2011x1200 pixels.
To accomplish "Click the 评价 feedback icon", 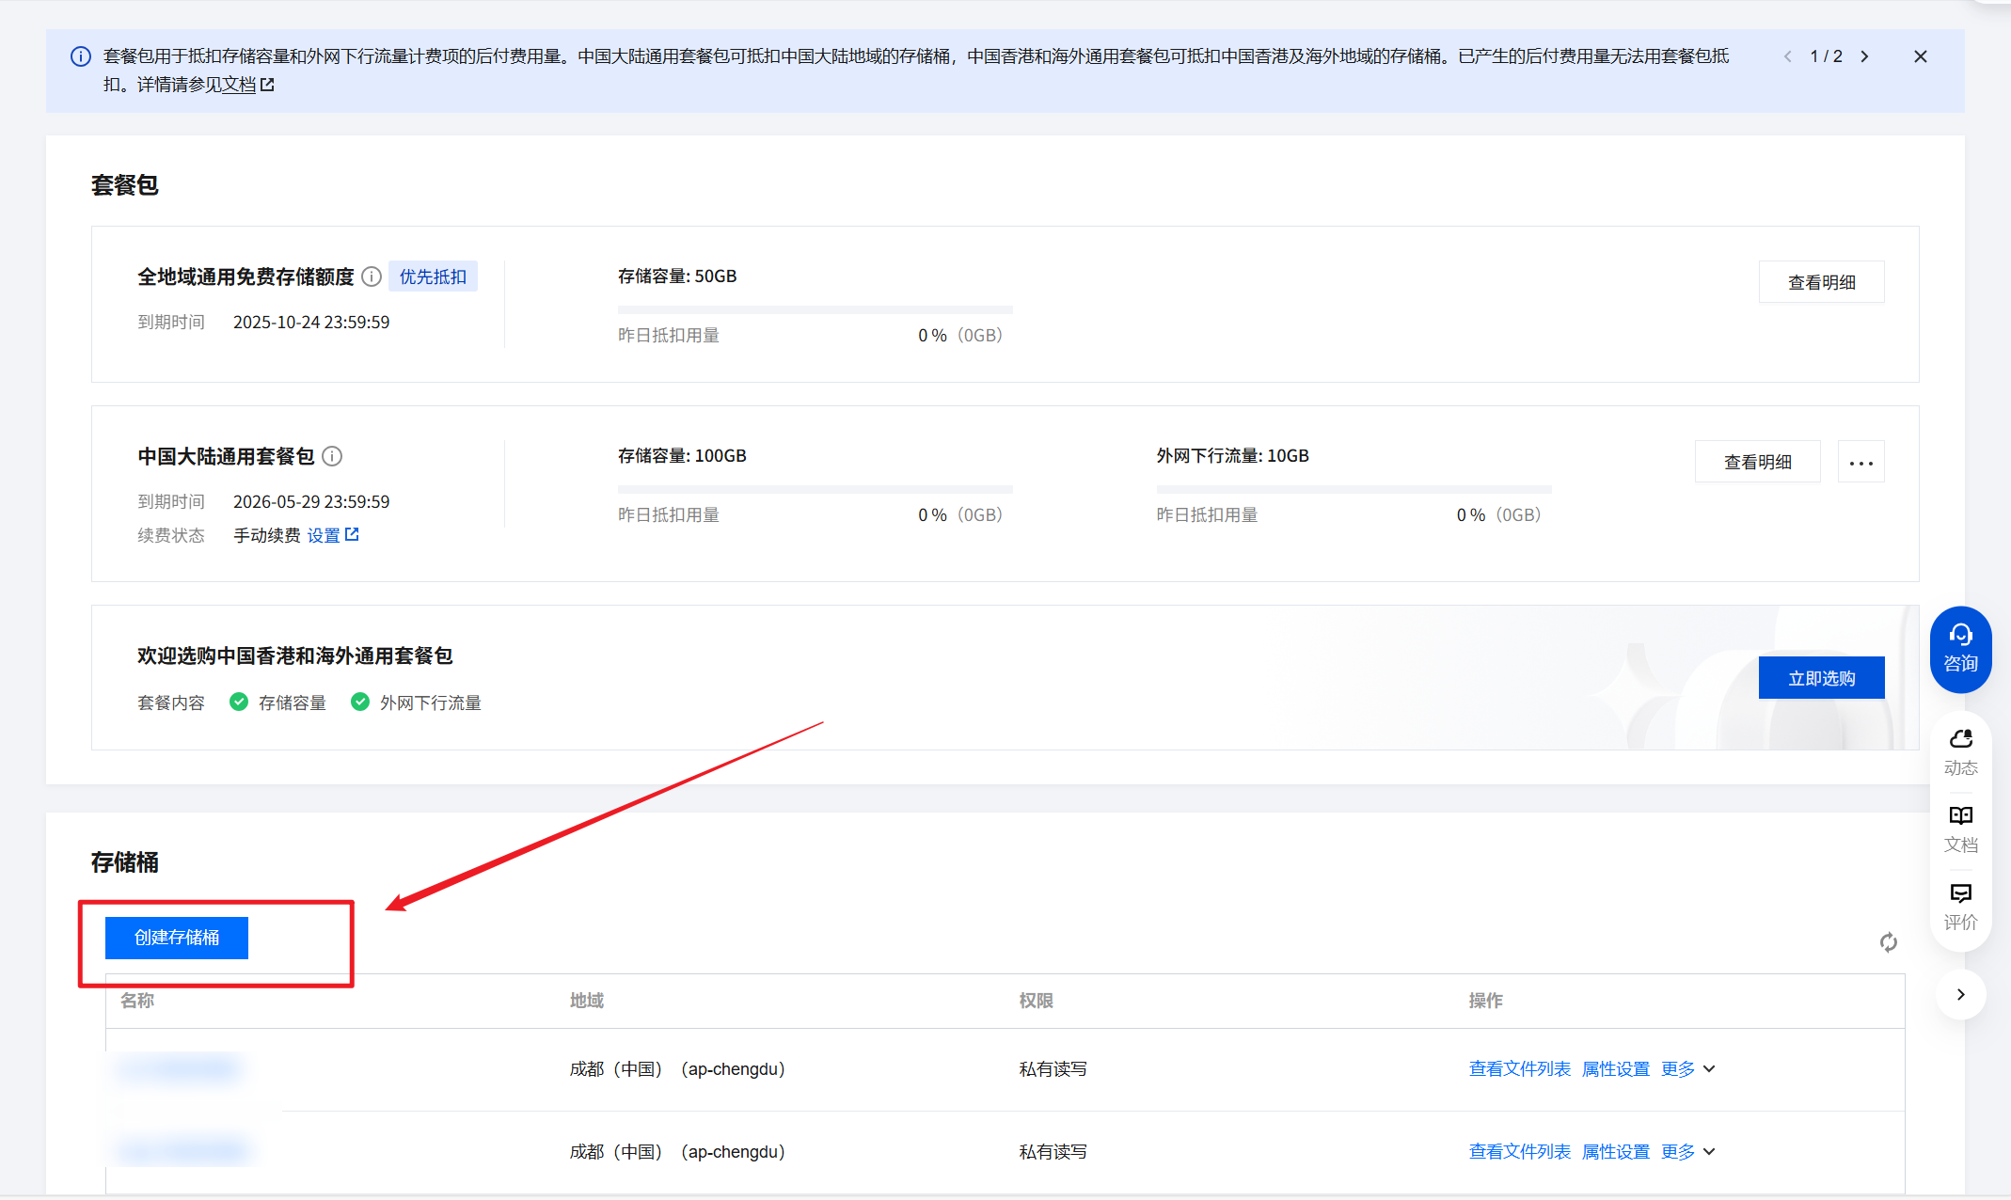I will click(1960, 906).
